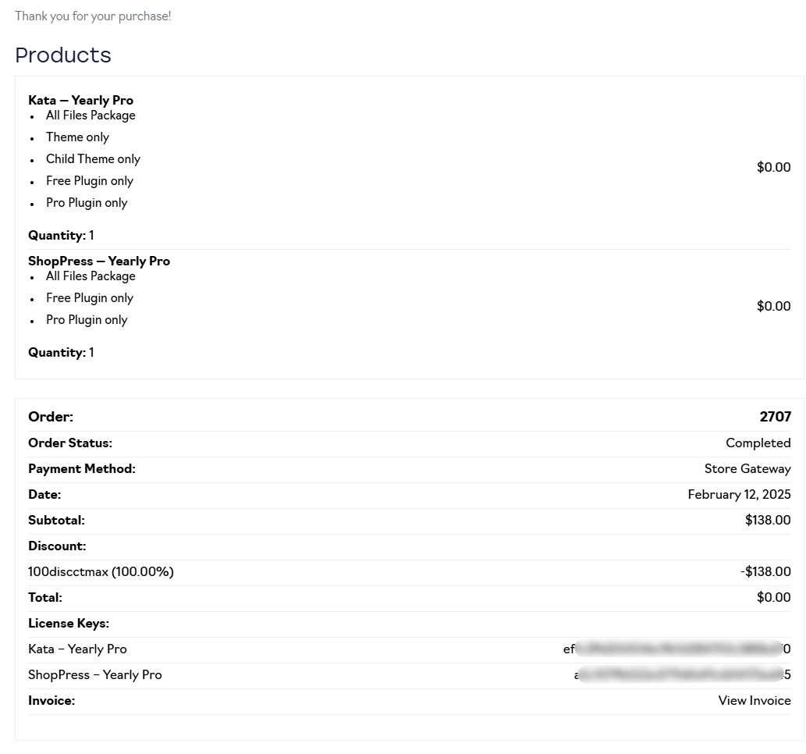
Task: Click the blurred Kata license key
Action: (677, 649)
